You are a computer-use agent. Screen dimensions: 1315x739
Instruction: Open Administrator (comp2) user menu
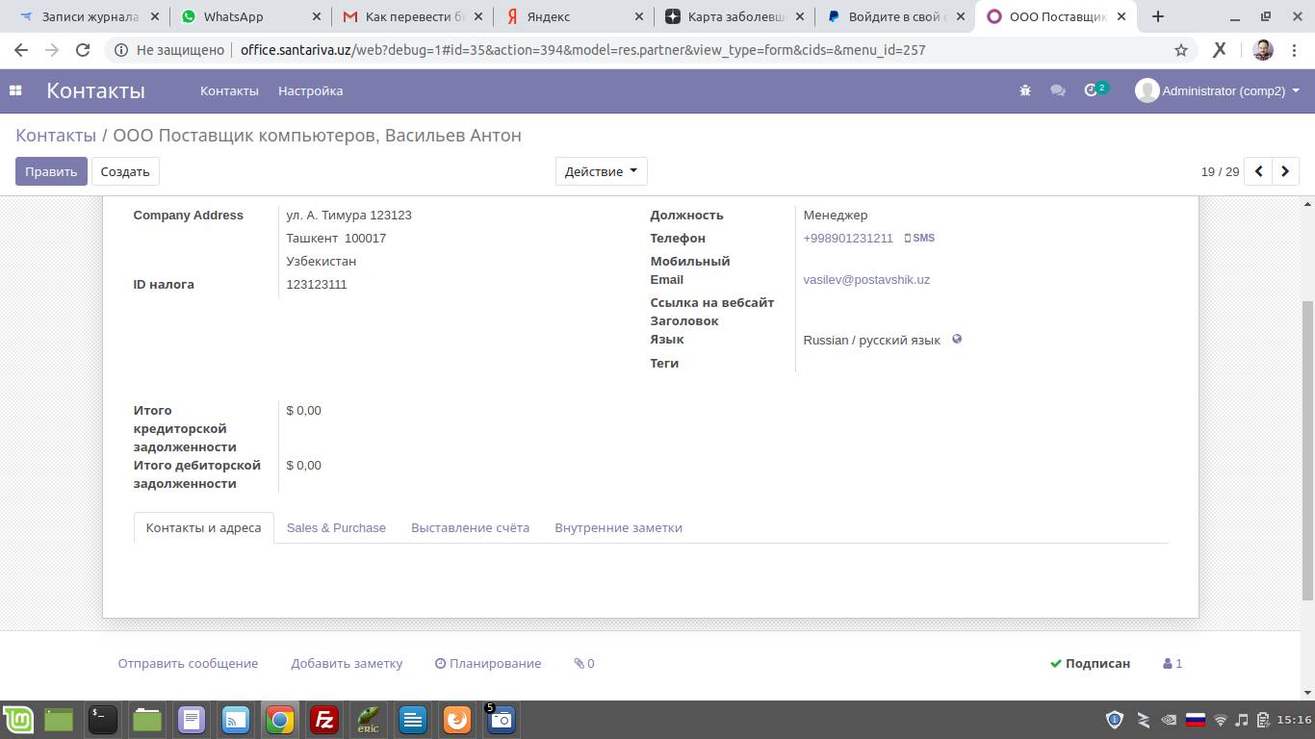coord(1218,90)
